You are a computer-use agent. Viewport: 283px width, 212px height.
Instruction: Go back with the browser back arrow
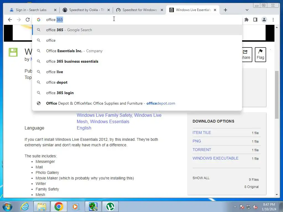coord(10,20)
